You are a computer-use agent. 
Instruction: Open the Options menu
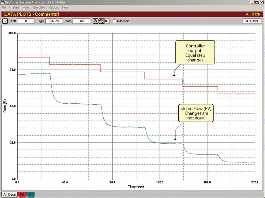coord(54,8)
